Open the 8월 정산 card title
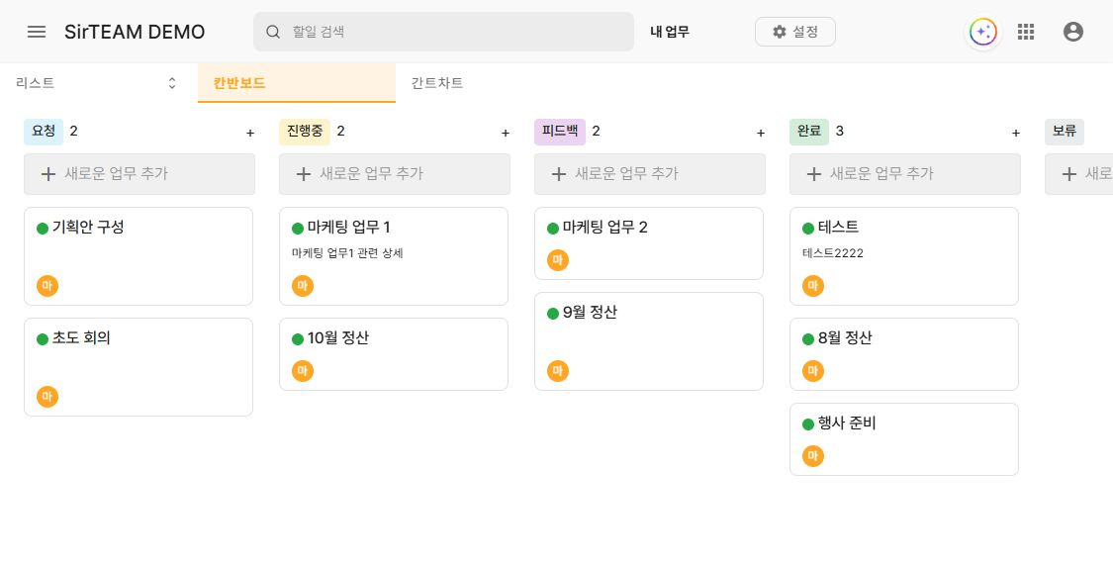 pyautogui.click(x=845, y=338)
